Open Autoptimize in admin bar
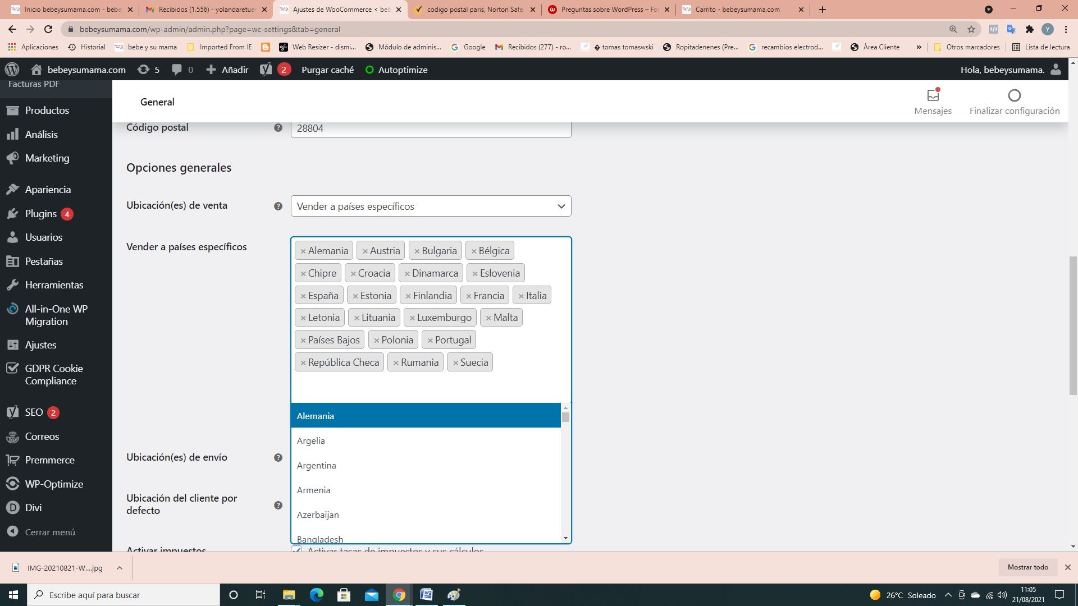The height and width of the screenshot is (606, 1078). 396,70
